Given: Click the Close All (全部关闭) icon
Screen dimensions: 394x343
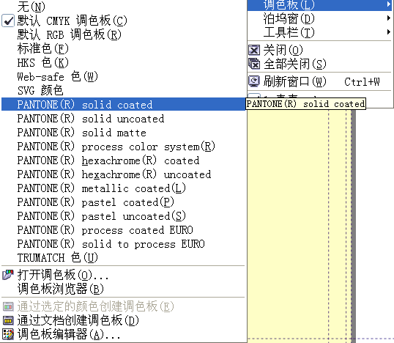Looking at the screenshot, I should tap(254, 64).
